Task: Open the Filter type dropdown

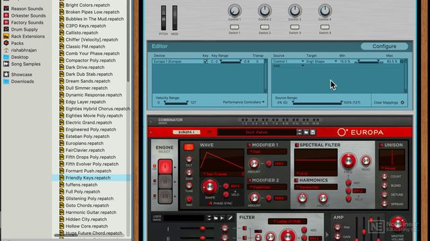Action: (x=287, y=222)
